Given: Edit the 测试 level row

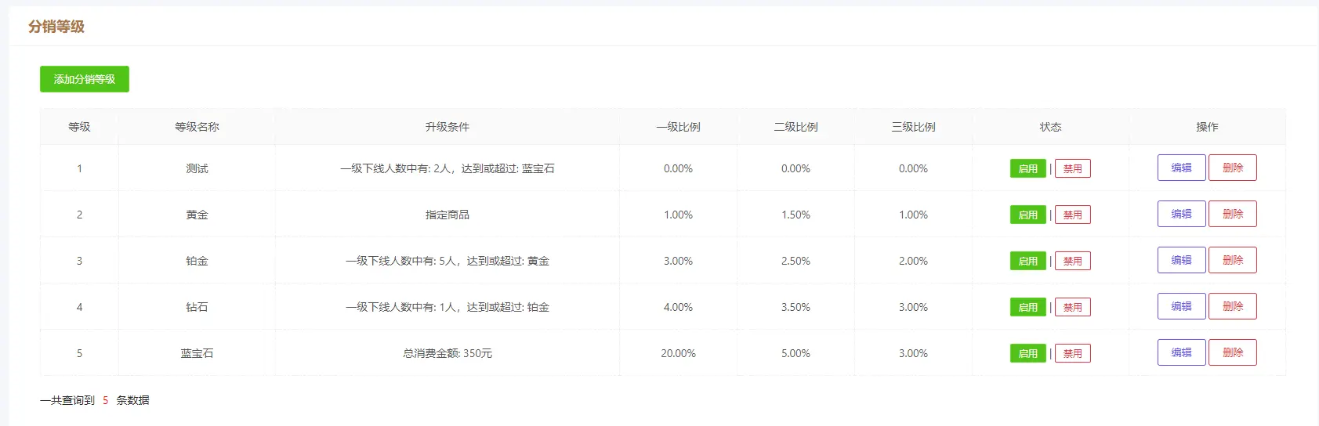Looking at the screenshot, I should pyautogui.click(x=1181, y=168).
